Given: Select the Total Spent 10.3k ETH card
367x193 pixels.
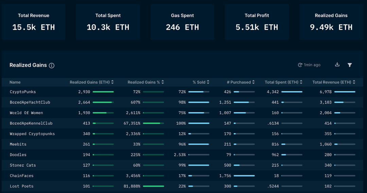Looking at the screenshot, I should point(108,22).
